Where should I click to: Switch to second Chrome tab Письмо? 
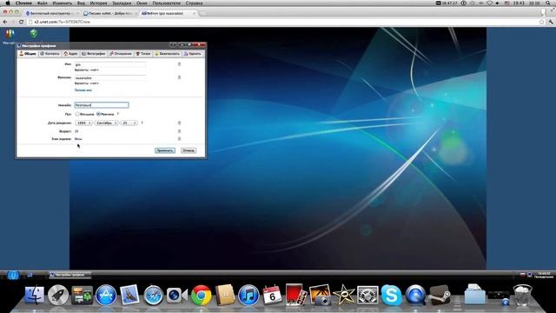tap(110, 13)
